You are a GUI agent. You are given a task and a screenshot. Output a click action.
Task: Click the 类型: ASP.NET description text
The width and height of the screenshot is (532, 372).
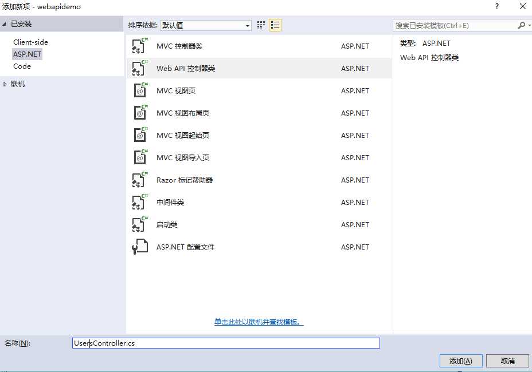coord(425,43)
